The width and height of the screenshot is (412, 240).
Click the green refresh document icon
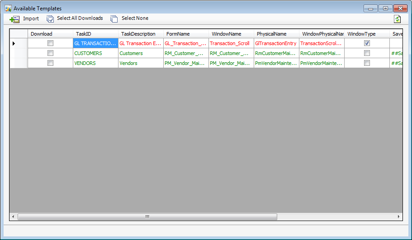coord(397,19)
